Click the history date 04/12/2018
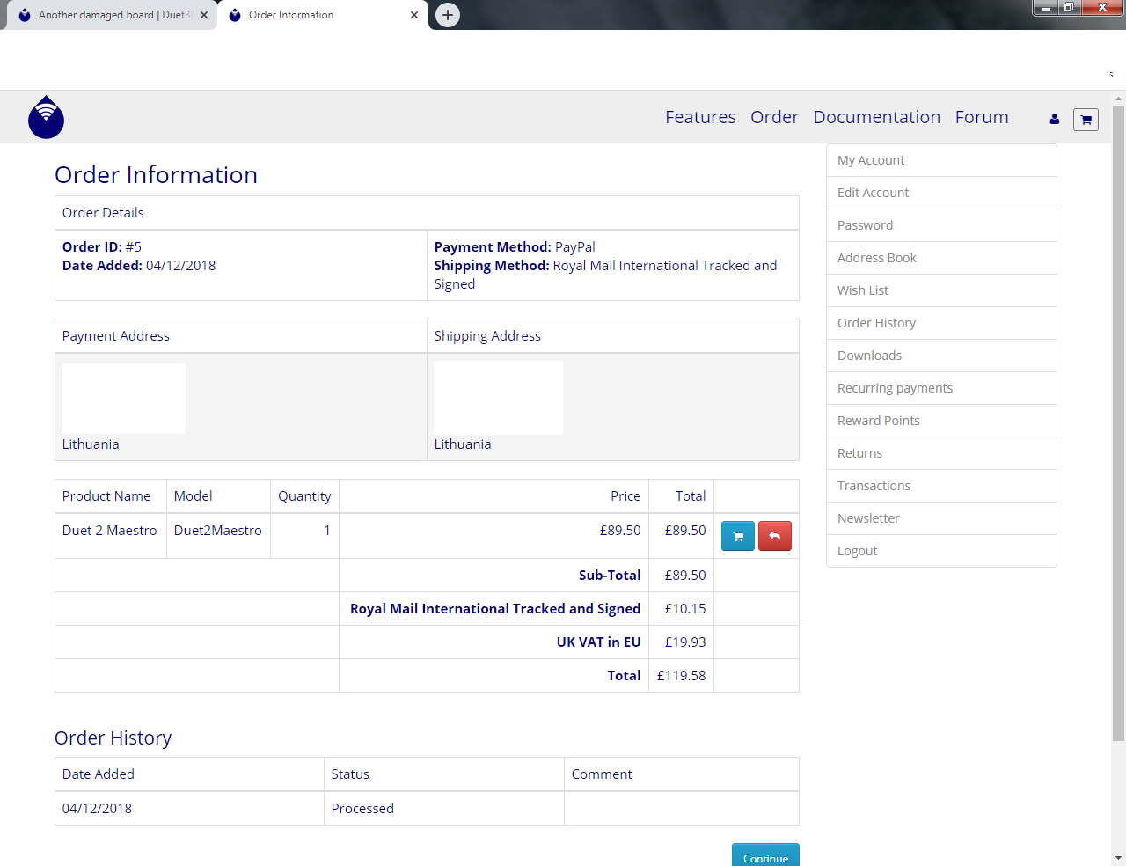 tap(97, 809)
